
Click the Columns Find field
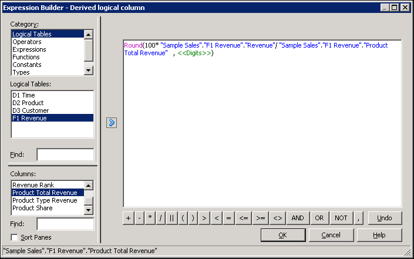[x=65, y=224]
